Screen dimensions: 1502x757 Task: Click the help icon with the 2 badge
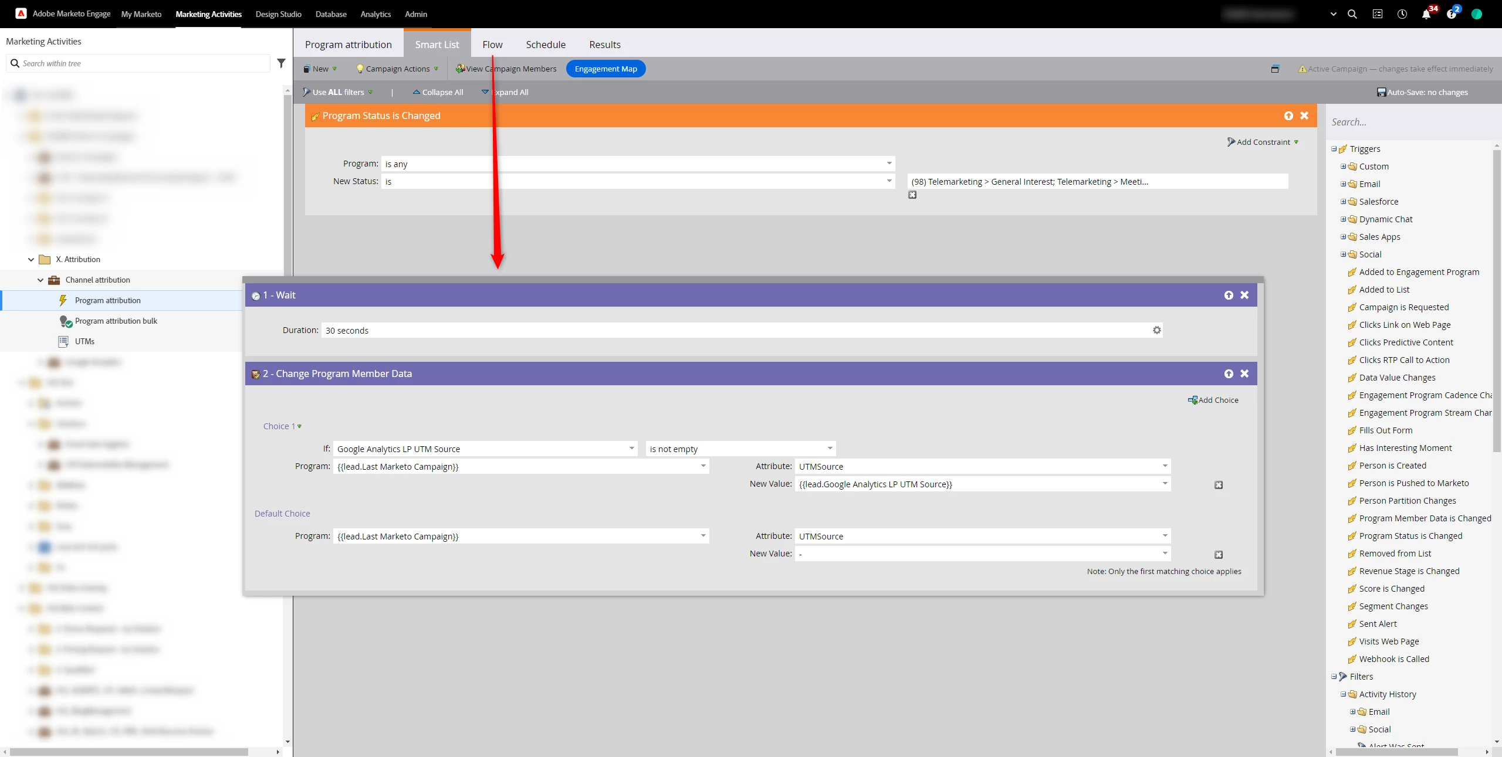coord(1451,14)
